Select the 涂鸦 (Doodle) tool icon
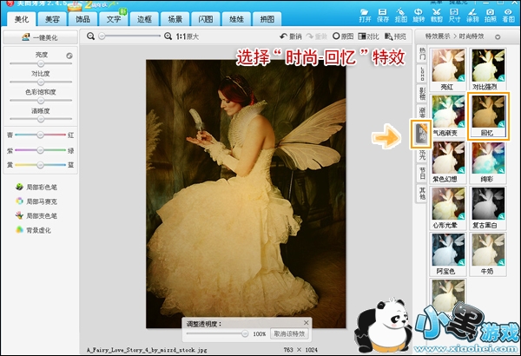The height and width of the screenshot is (356, 521). [x=473, y=14]
